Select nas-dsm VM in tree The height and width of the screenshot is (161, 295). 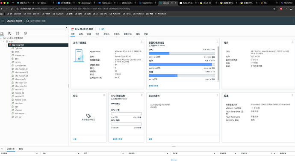pyautogui.click(x=19, y=103)
